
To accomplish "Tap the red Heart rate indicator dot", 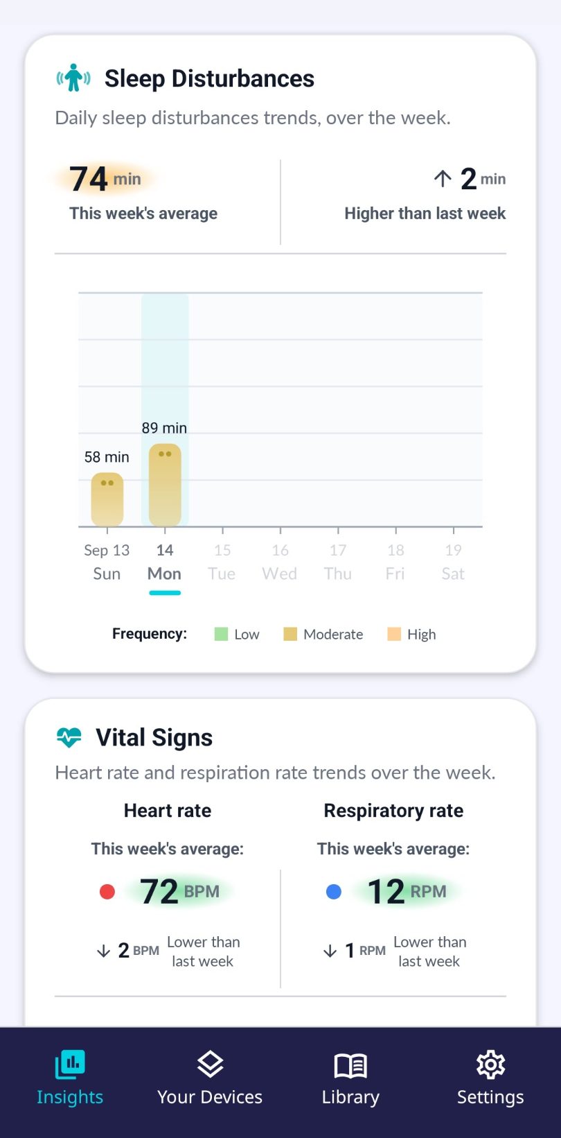I will tap(107, 892).
